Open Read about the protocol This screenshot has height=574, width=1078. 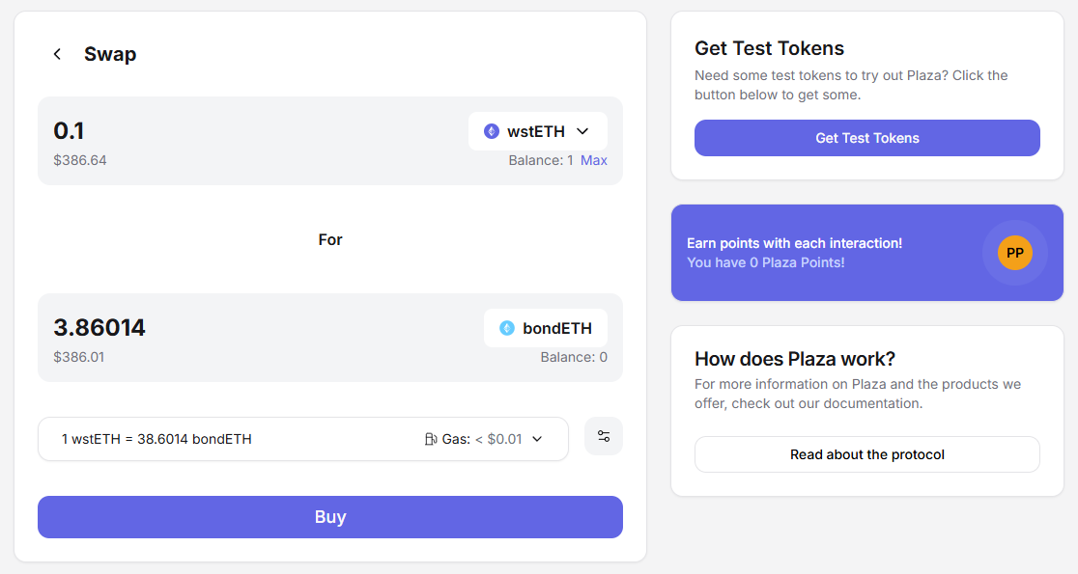(x=866, y=454)
